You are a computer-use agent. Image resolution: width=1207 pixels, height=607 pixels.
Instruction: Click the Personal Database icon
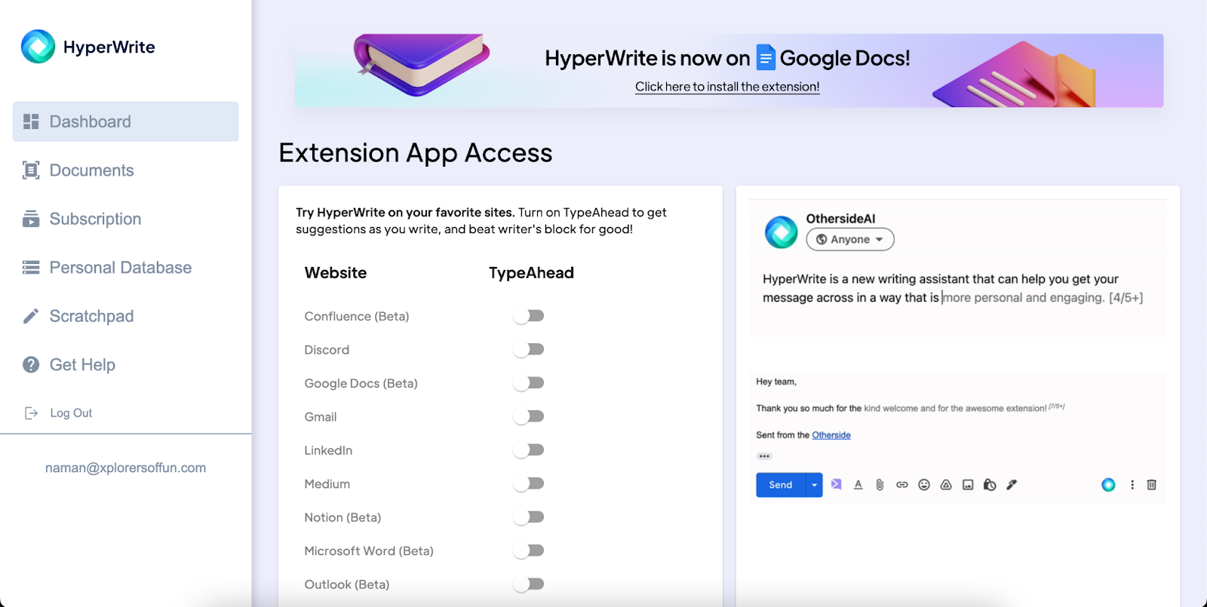pos(31,268)
